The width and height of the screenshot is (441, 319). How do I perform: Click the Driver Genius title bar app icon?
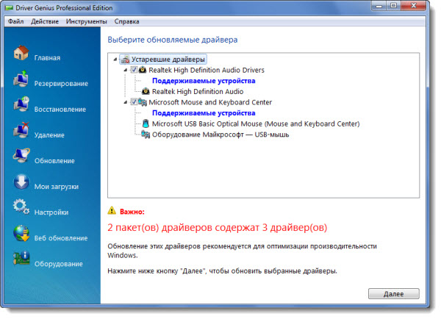[9, 8]
